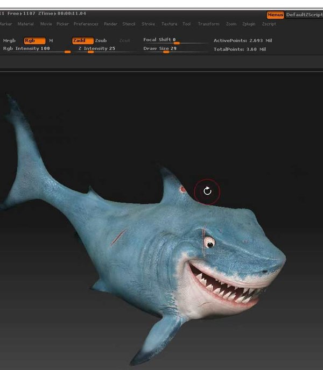The image size is (323, 370).
Task: Open the Stroke menu
Action: point(148,24)
